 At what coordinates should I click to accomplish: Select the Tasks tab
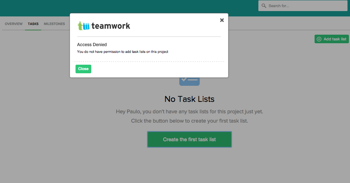(x=33, y=24)
